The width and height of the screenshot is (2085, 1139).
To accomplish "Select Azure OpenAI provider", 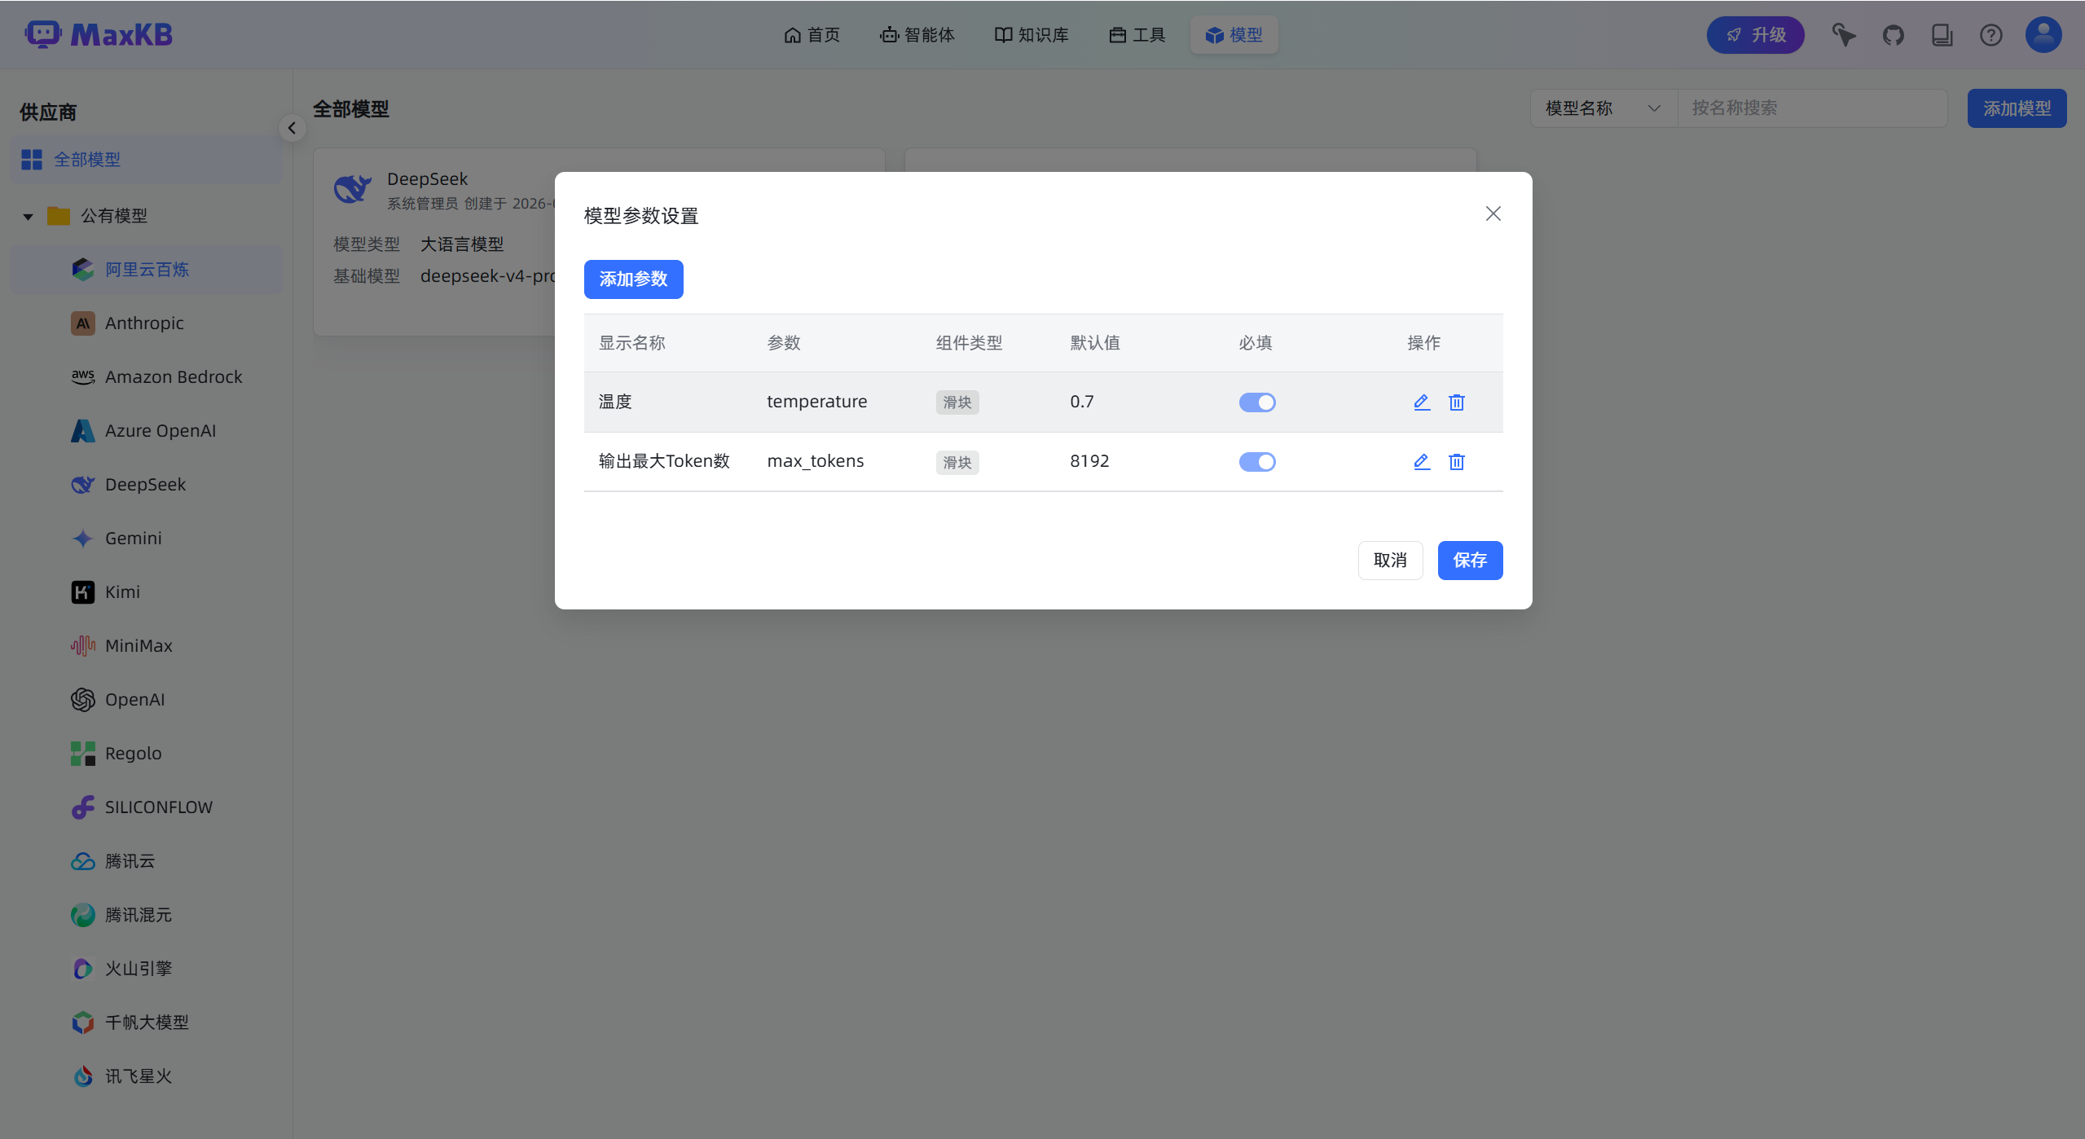I will tap(147, 431).
